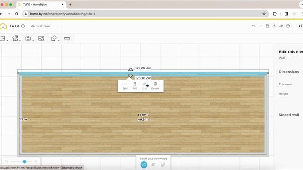Click the browser address bar URL

[x=62, y=14]
